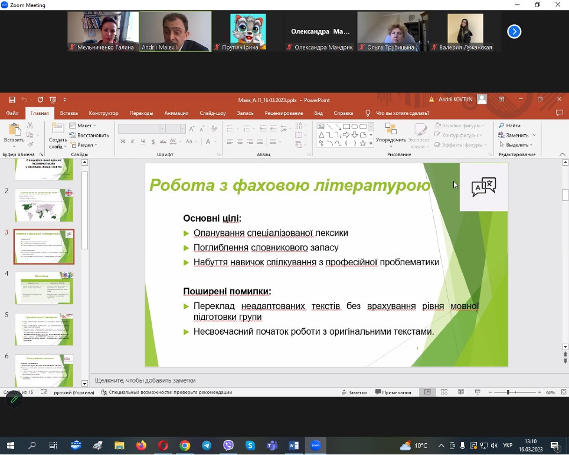Viewport: 569px width, 455px height.
Task: Expand the Макет (Layout) dropdown
Action: click(x=84, y=126)
